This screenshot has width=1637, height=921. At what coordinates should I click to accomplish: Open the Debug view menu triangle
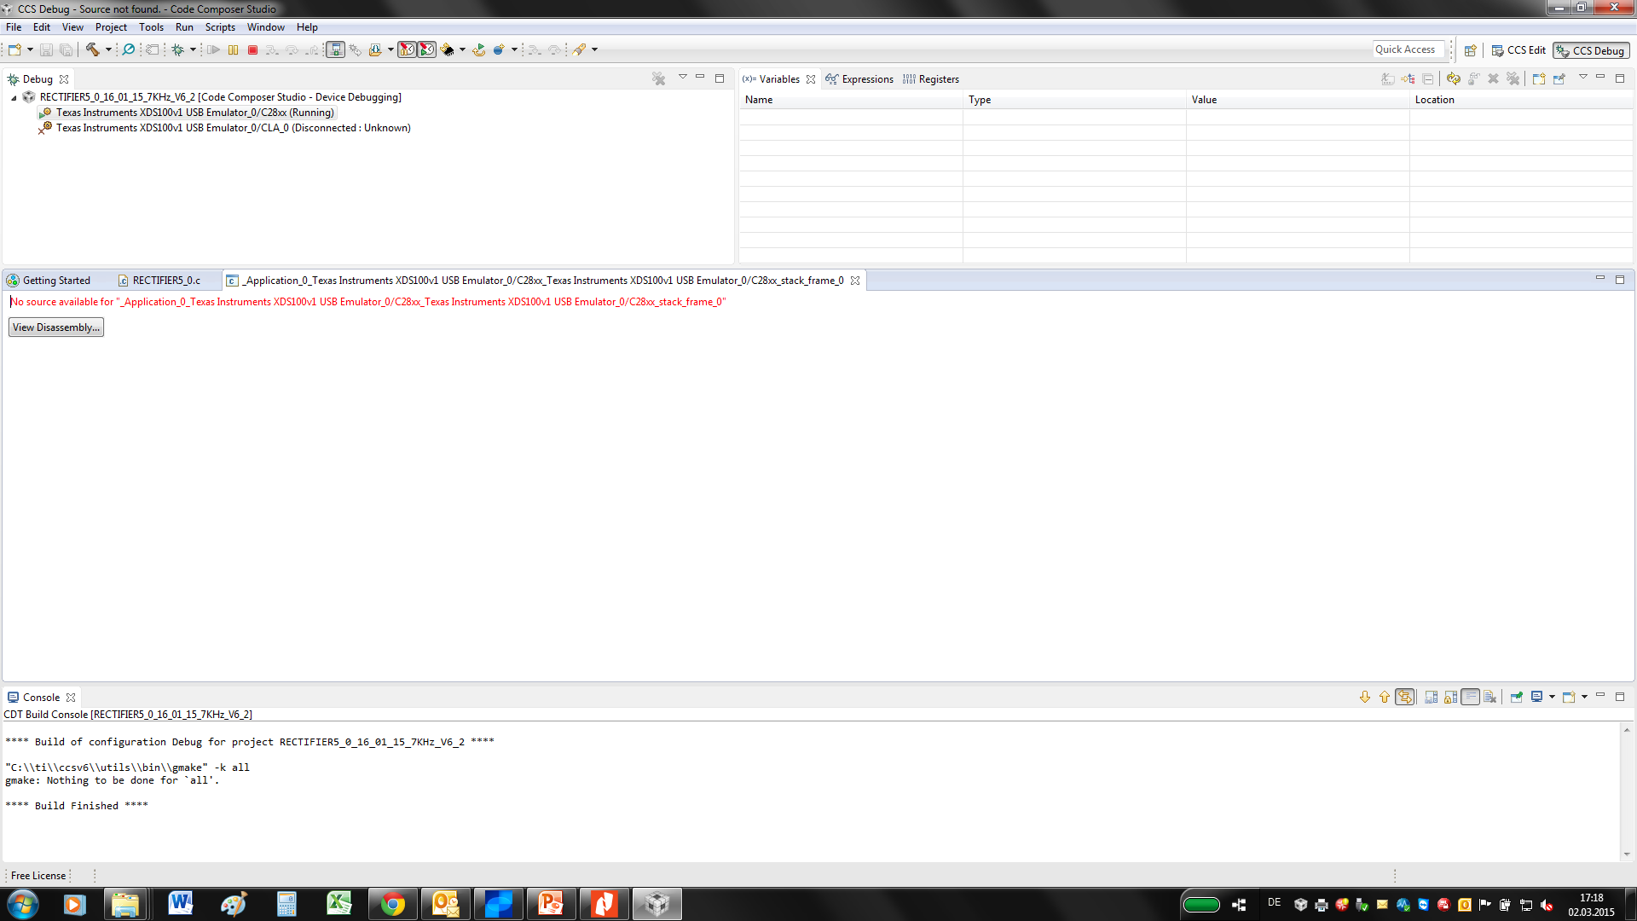tap(682, 78)
